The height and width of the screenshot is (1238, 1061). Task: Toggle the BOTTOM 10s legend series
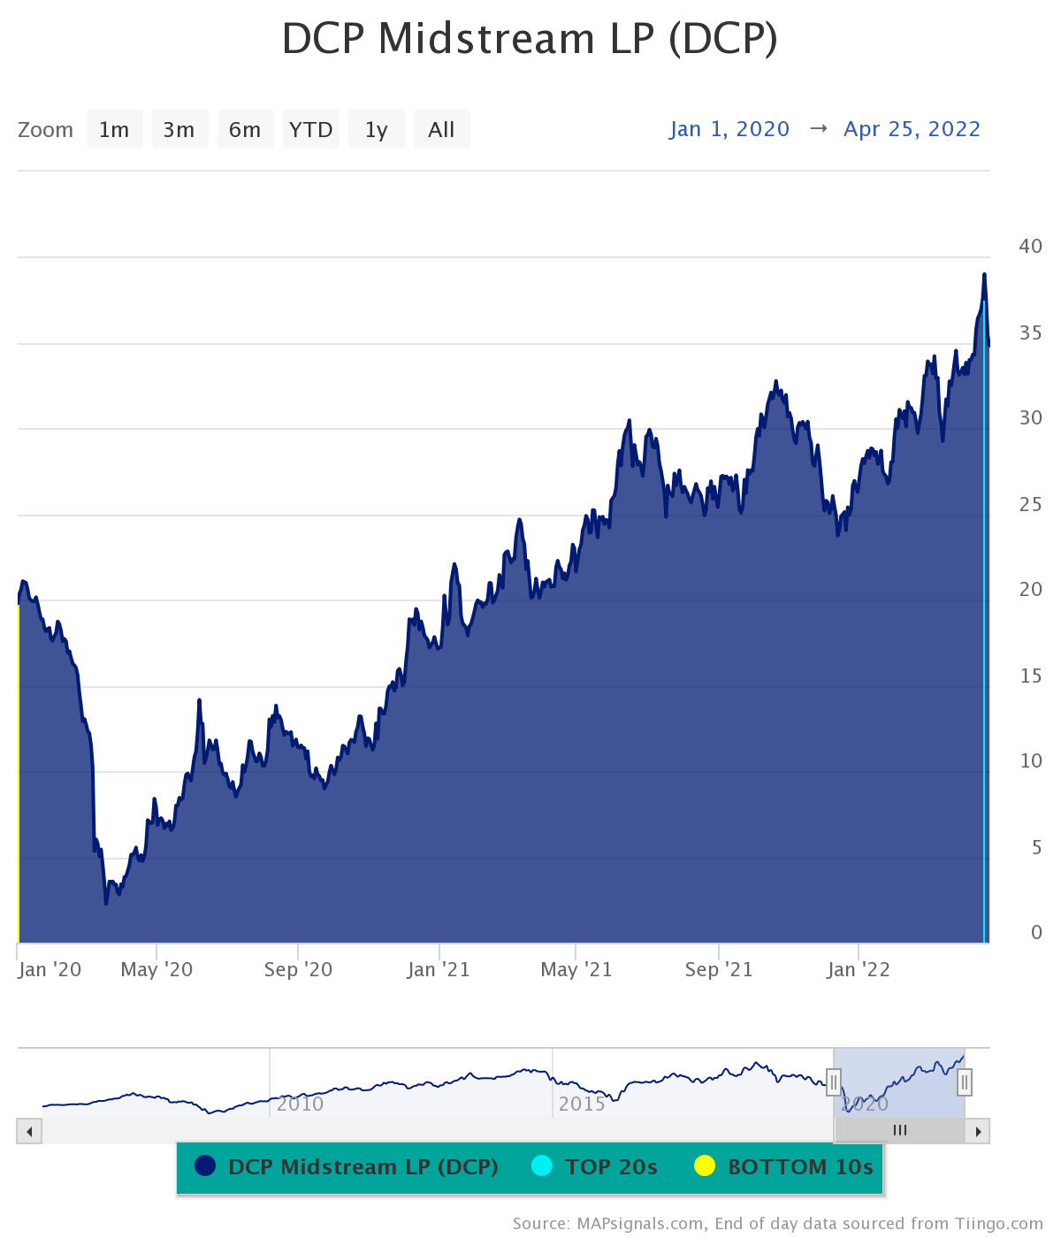[x=783, y=1167]
